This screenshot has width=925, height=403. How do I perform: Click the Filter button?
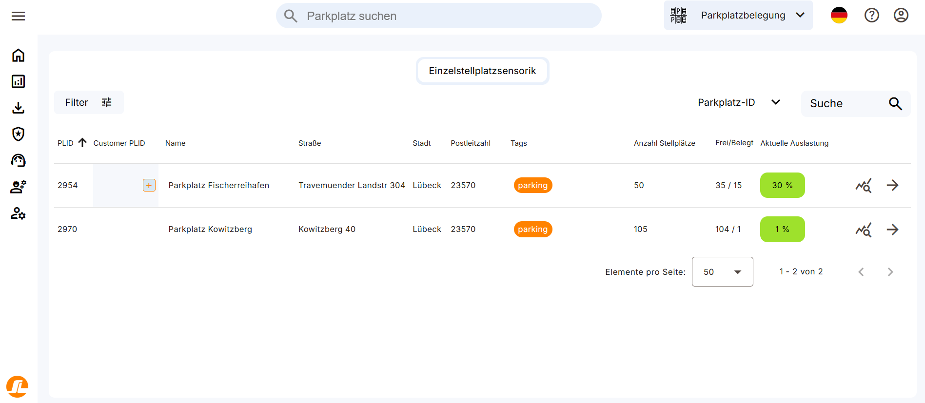tap(89, 102)
